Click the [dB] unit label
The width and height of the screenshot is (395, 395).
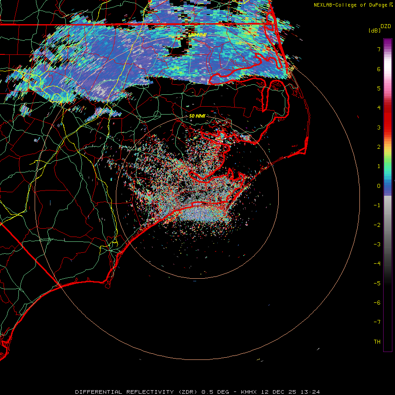pyautogui.click(x=375, y=30)
